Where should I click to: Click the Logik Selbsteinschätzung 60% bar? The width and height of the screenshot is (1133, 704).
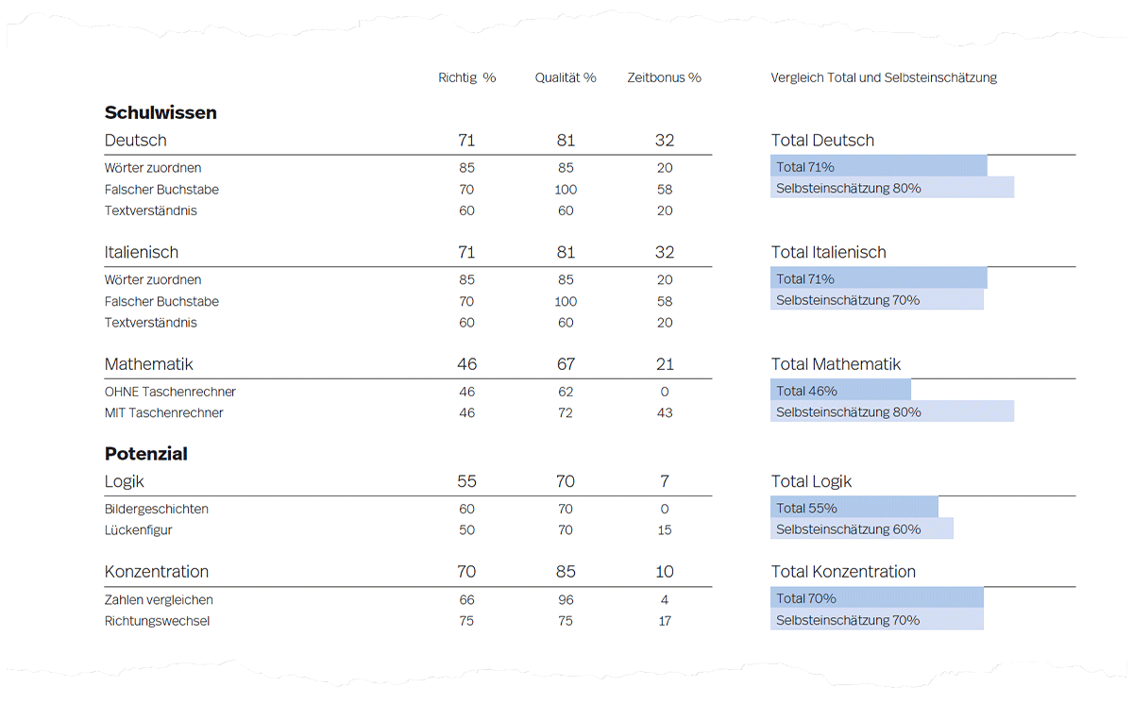click(861, 529)
